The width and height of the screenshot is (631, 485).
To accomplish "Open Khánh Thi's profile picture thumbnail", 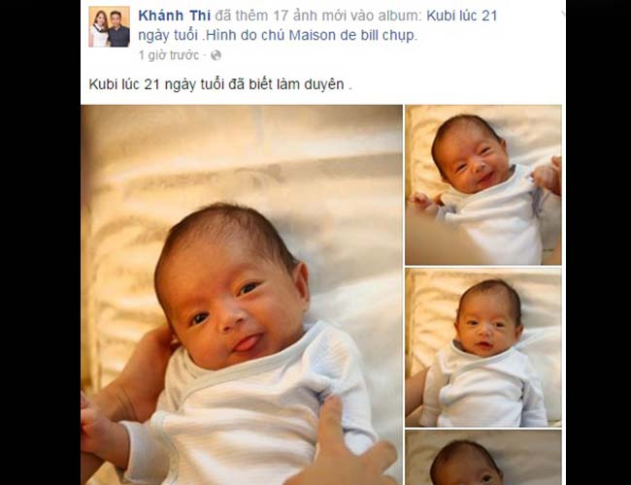I will [x=109, y=26].
